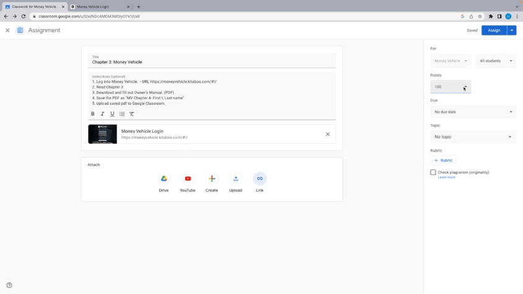
Task: Insert a bulleted list in instructions
Action: (x=122, y=114)
